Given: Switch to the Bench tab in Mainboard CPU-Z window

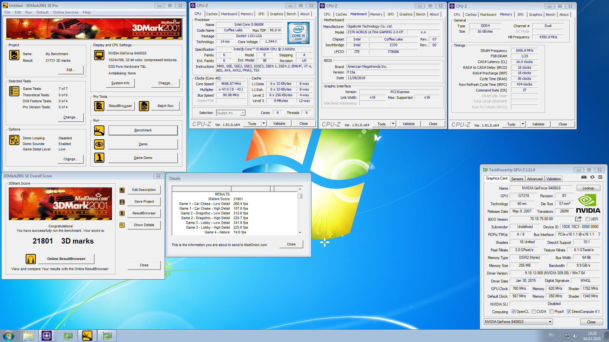Looking at the screenshot, I should pos(421,14).
